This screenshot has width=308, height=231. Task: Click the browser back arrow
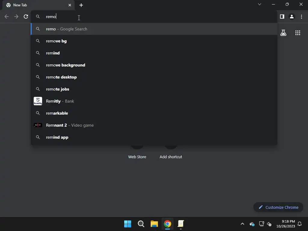tap(7, 17)
